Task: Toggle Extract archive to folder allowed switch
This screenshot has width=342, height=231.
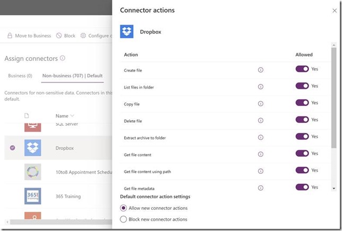Action: coord(302,136)
